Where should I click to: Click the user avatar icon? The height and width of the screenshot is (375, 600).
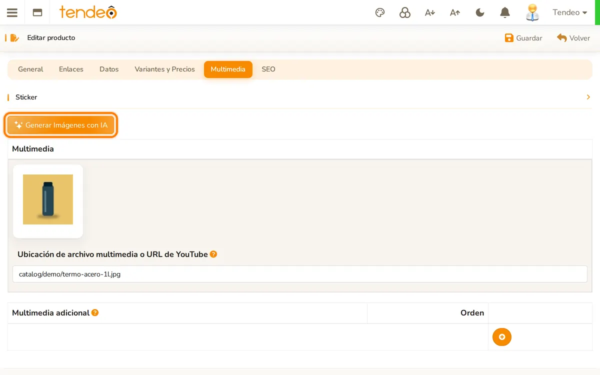click(x=532, y=12)
